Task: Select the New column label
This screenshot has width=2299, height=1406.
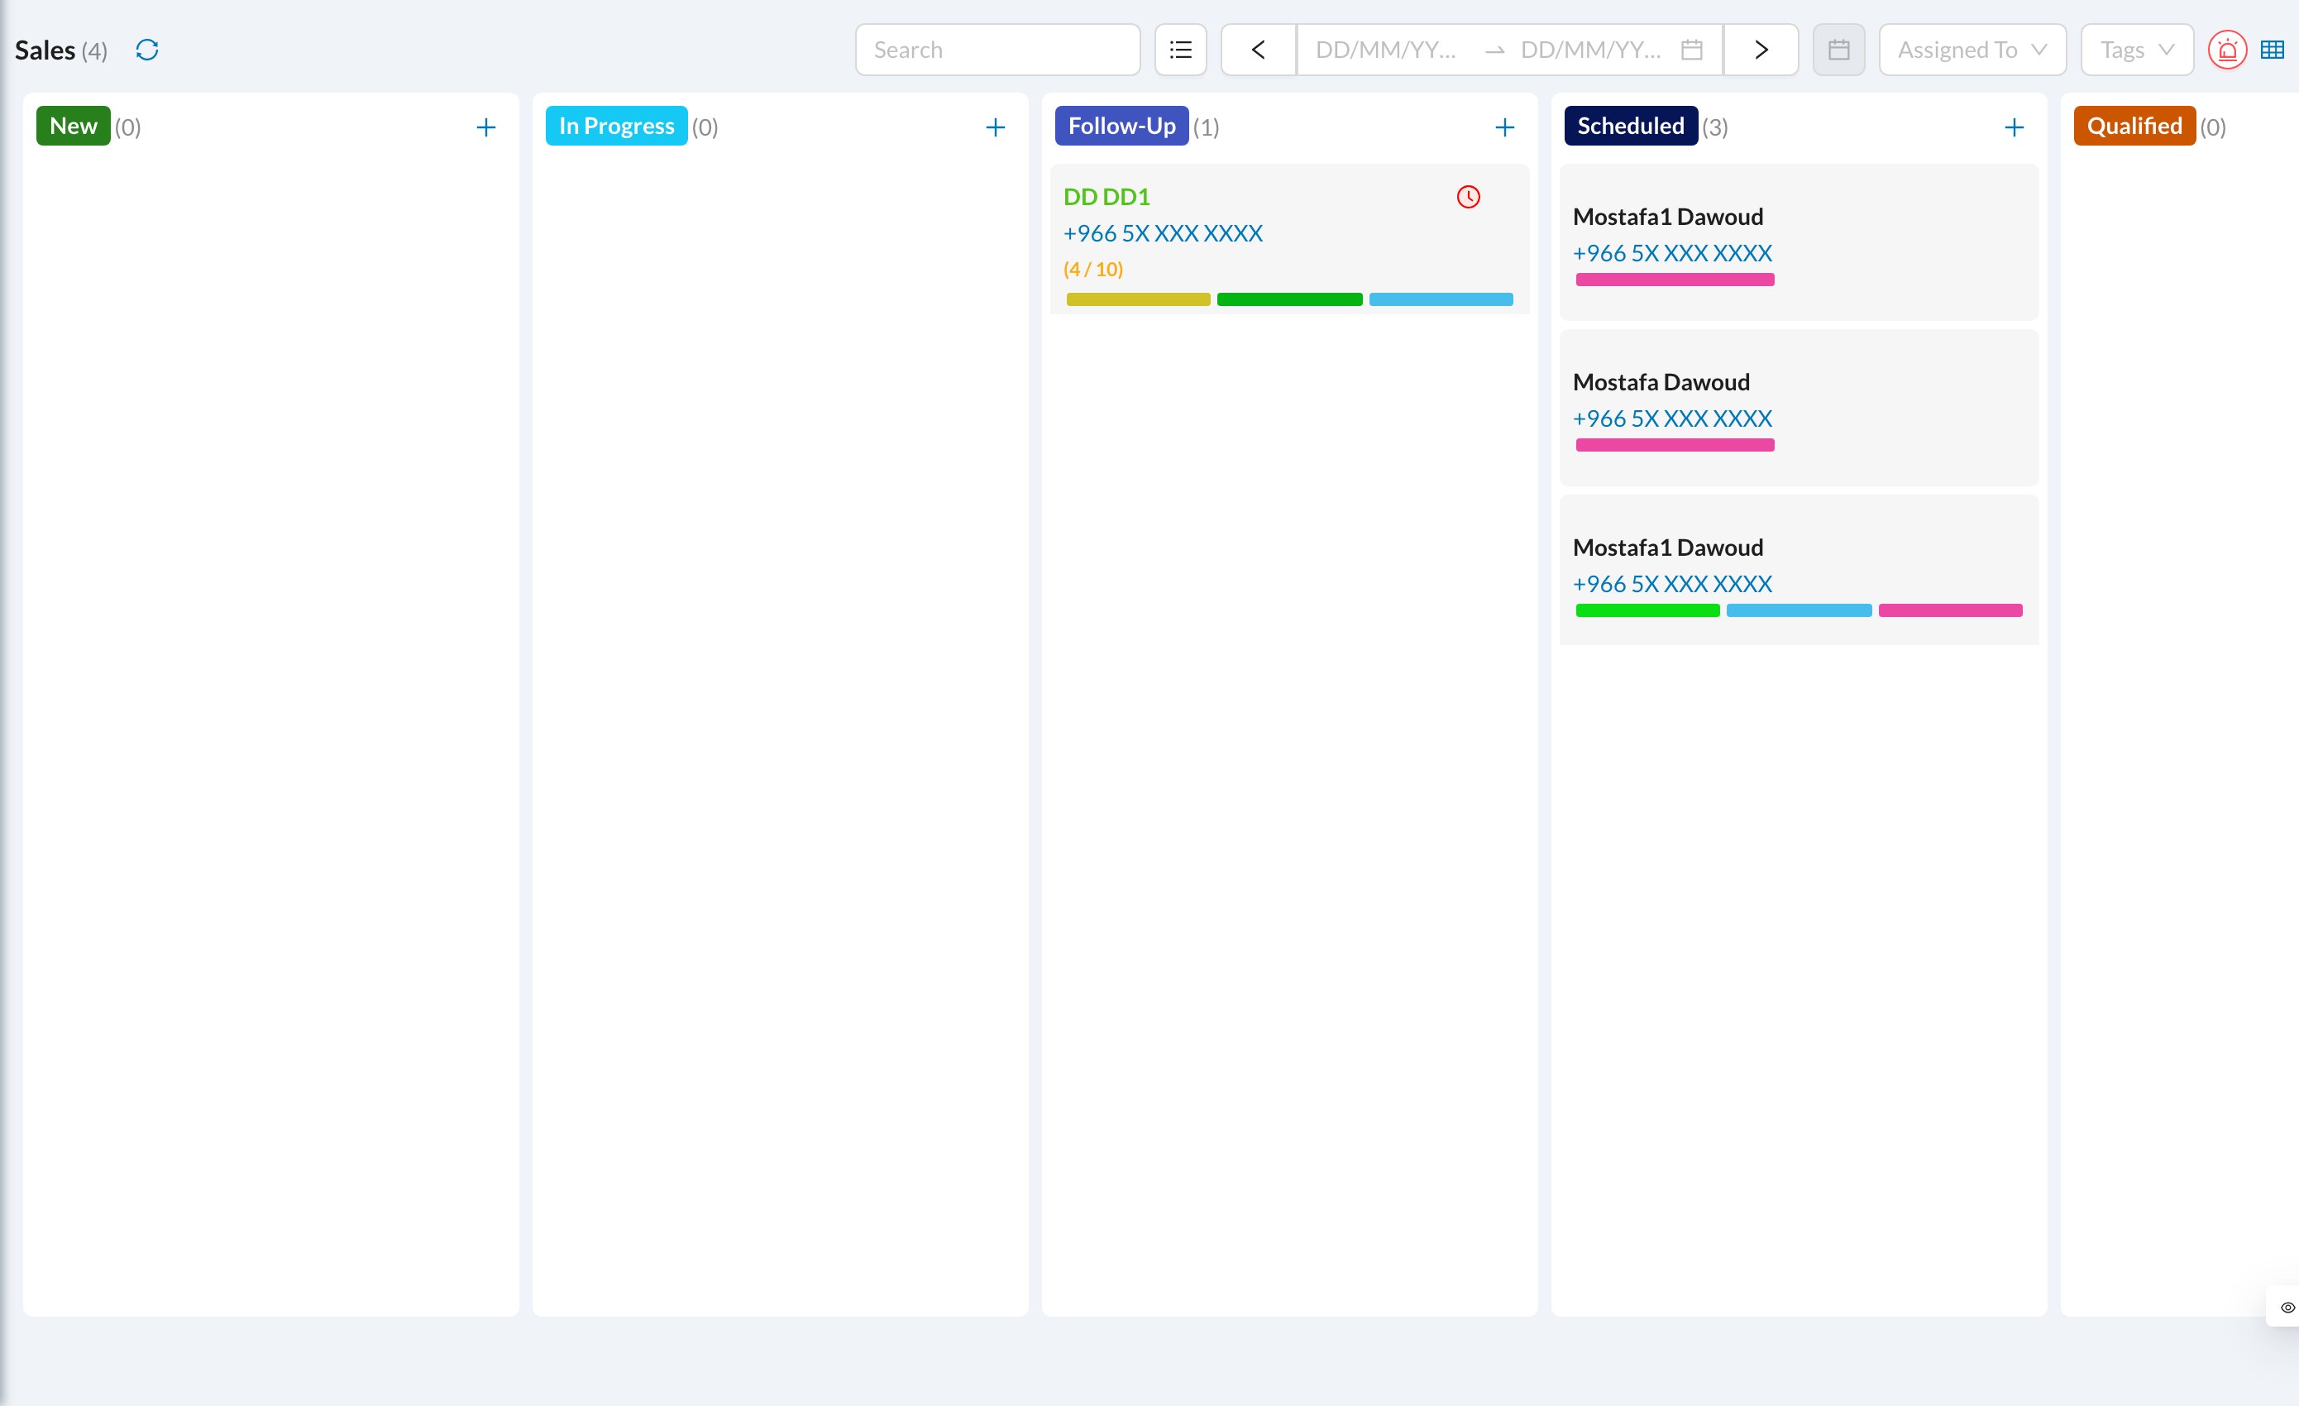Action: 74,126
